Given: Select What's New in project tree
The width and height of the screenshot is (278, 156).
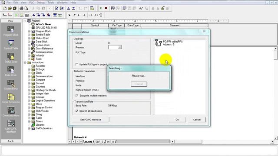Looking at the screenshot, I should point(43,24).
